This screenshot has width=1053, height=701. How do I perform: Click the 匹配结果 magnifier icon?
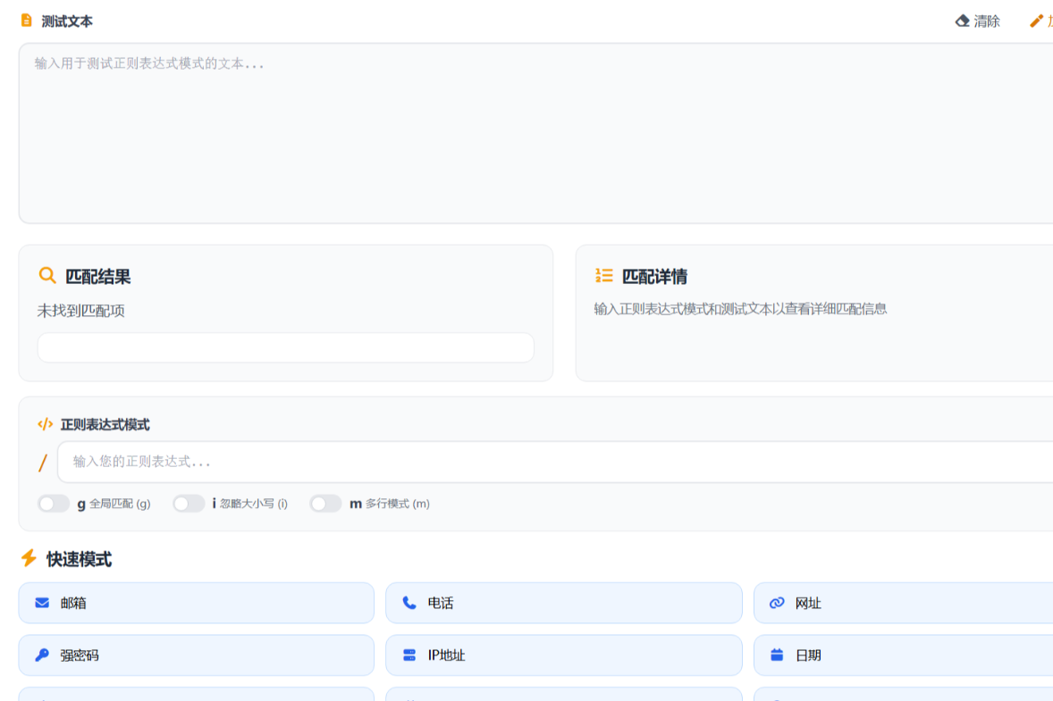point(47,275)
